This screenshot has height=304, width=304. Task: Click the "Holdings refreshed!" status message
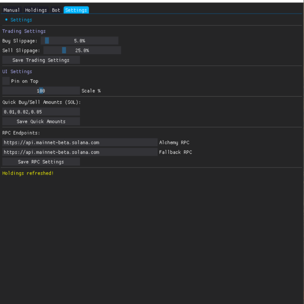click(x=28, y=173)
